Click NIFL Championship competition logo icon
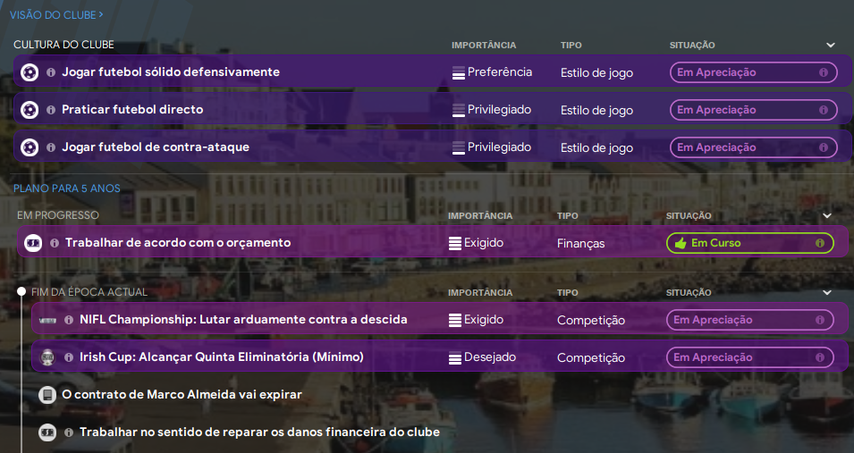The width and height of the screenshot is (854, 453). (47, 320)
